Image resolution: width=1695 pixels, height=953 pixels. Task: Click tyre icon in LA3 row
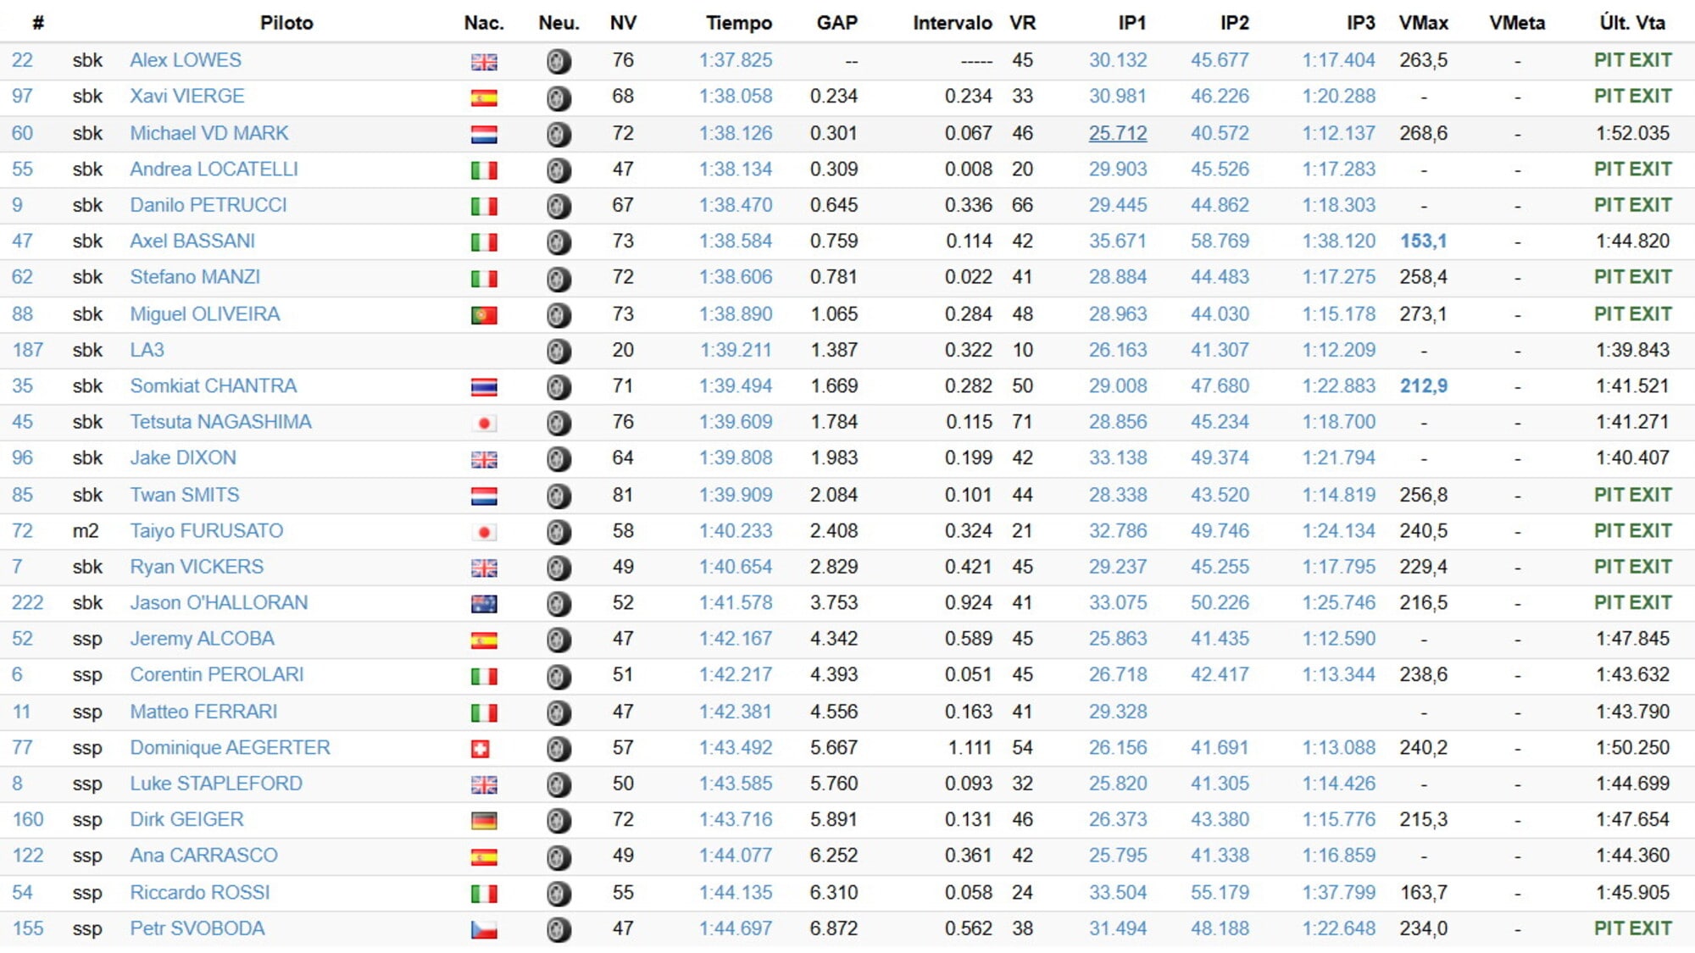coord(558,351)
